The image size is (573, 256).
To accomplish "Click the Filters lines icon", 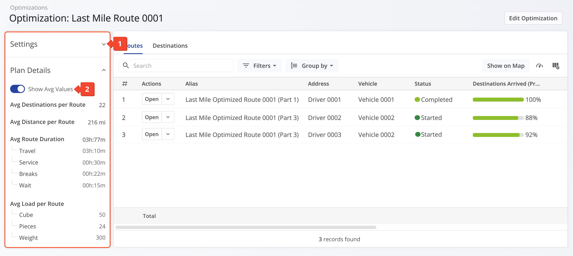I will click(x=246, y=66).
